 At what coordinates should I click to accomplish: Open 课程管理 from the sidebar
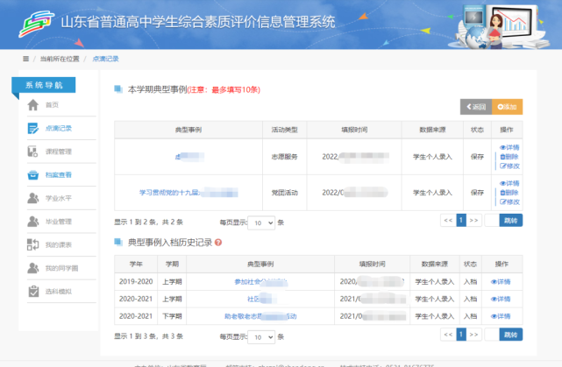point(58,152)
